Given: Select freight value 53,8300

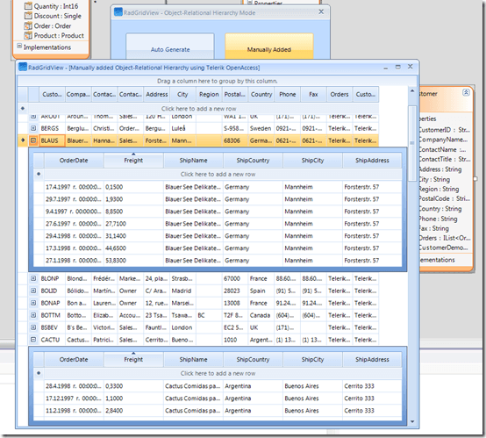Looking at the screenshot, I should [x=133, y=261].
